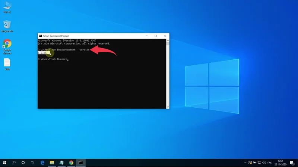
Task: Open This PC desktop icon
Action: tap(7, 7)
